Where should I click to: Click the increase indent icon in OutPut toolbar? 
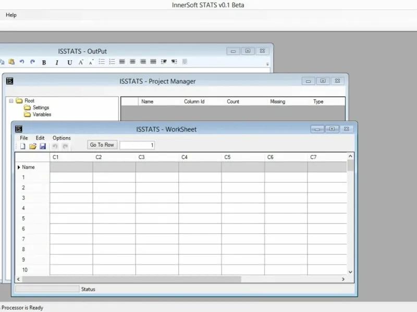(x=164, y=62)
